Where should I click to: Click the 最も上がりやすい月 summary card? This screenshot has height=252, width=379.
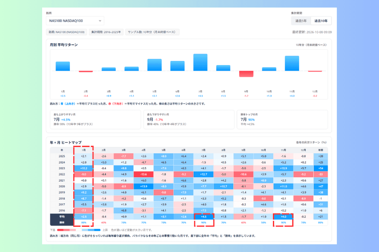coord(95,120)
